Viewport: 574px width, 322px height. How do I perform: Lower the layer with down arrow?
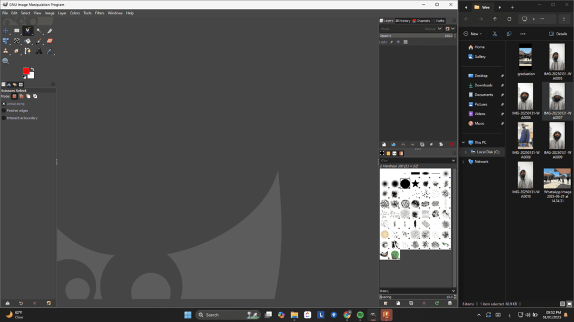pos(413,144)
